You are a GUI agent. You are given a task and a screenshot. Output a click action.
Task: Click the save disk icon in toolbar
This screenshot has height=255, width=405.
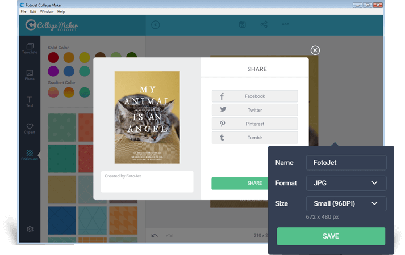tap(243, 24)
